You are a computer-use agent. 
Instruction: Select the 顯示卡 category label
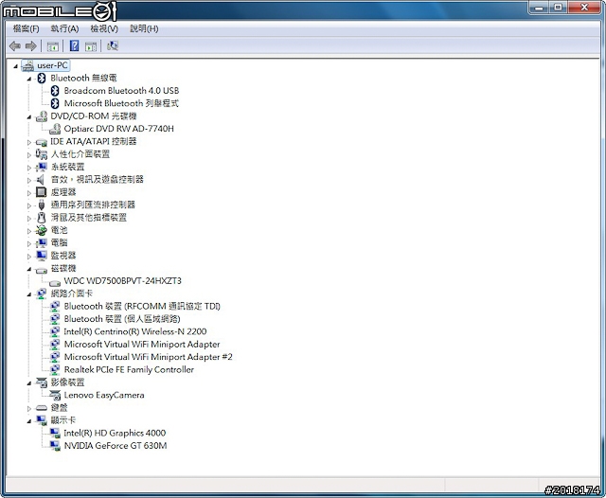pos(63,420)
